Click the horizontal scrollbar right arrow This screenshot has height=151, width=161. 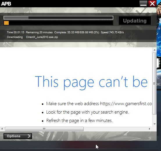point(149,129)
